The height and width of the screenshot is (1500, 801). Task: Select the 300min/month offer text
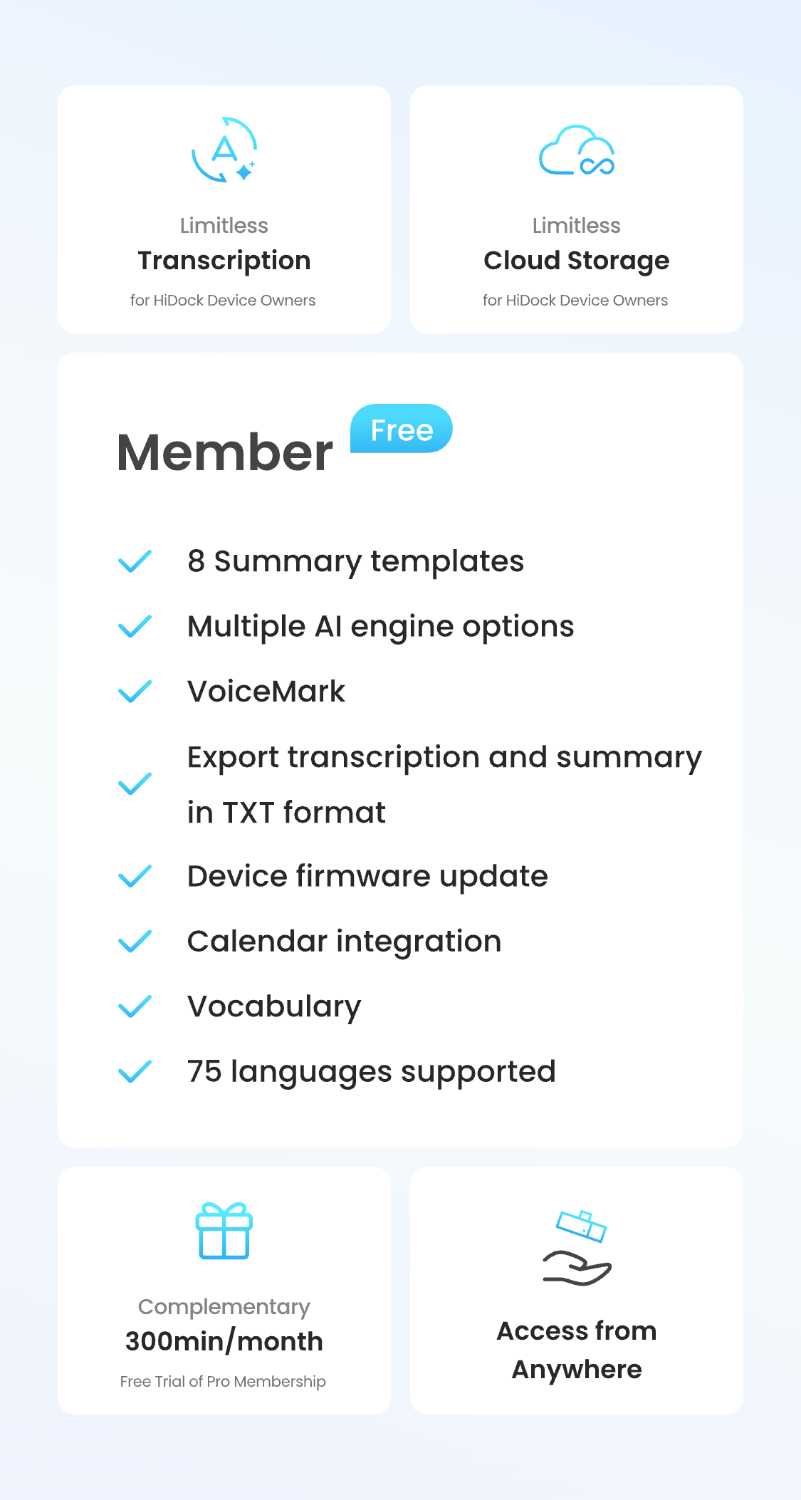224,1341
